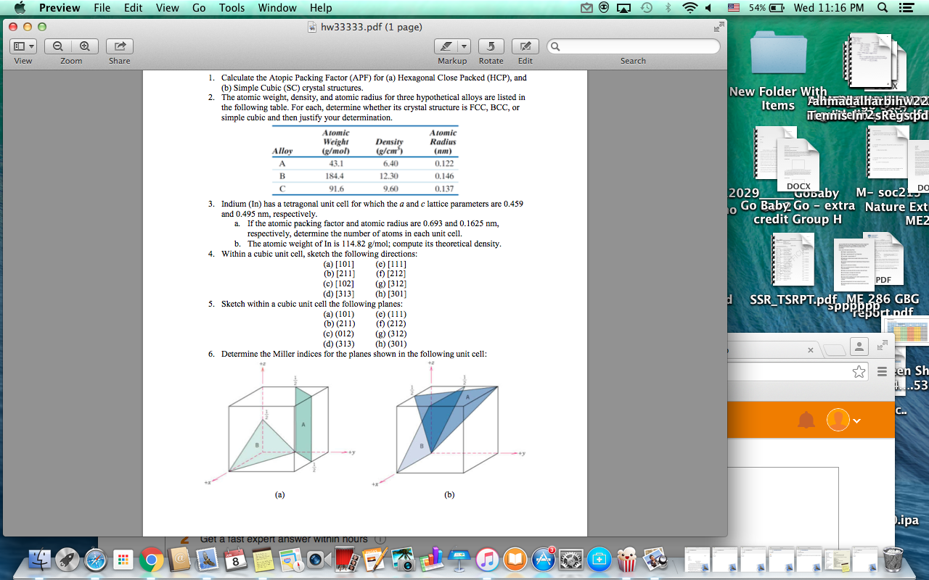The width and height of the screenshot is (929, 580).
Task: Open the Markup toolbar
Action: 448,46
